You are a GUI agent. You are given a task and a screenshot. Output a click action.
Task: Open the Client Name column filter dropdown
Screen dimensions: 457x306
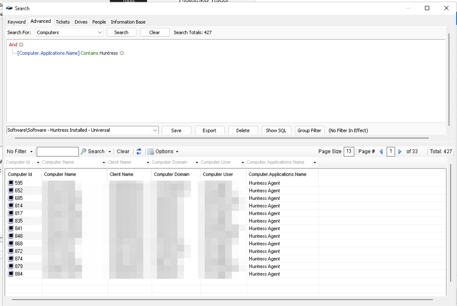[148, 162]
